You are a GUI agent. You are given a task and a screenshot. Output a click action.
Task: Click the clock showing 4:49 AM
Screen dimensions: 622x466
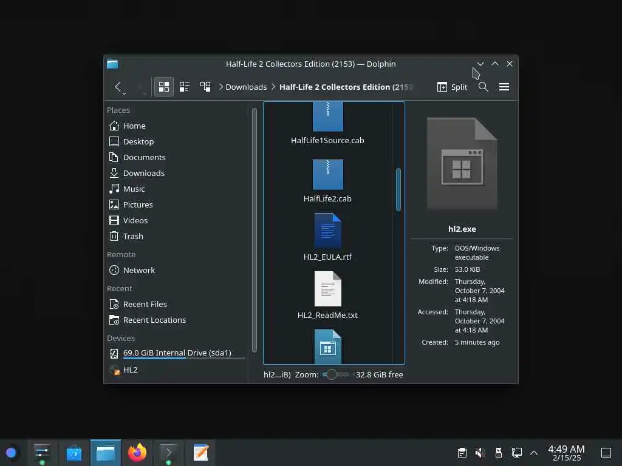566,453
